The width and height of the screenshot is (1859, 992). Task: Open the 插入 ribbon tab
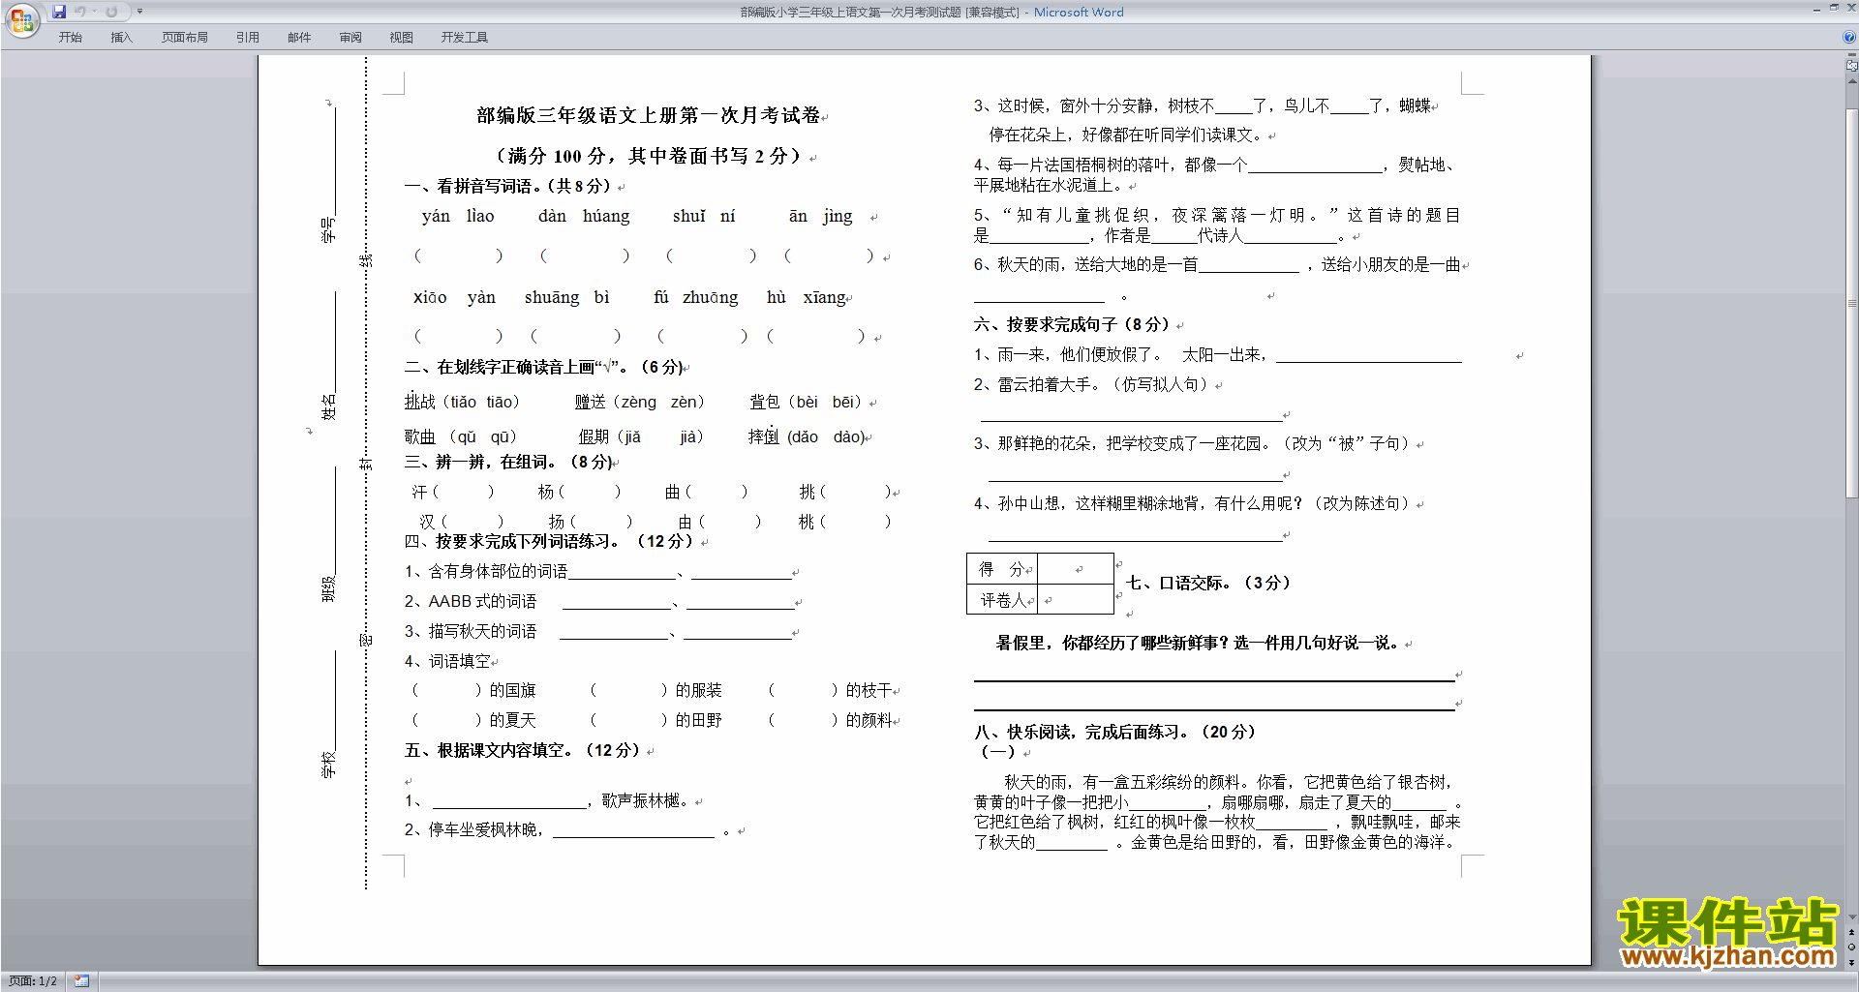[121, 37]
